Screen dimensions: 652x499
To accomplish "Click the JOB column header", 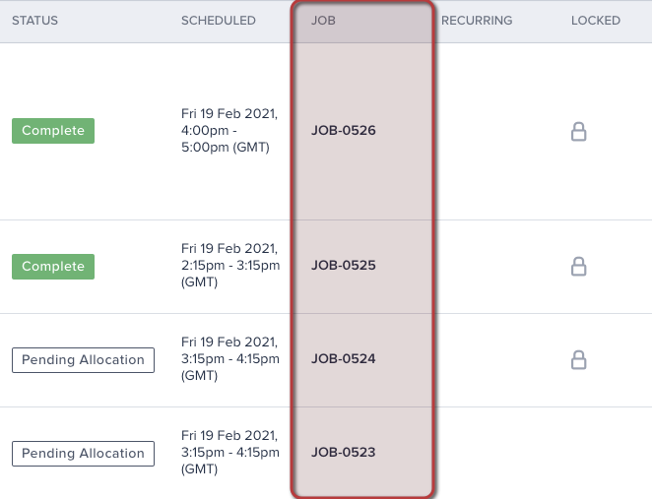I will (323, 21).
